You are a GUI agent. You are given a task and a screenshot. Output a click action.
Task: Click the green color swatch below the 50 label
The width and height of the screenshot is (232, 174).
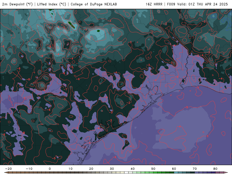(155, 173)
